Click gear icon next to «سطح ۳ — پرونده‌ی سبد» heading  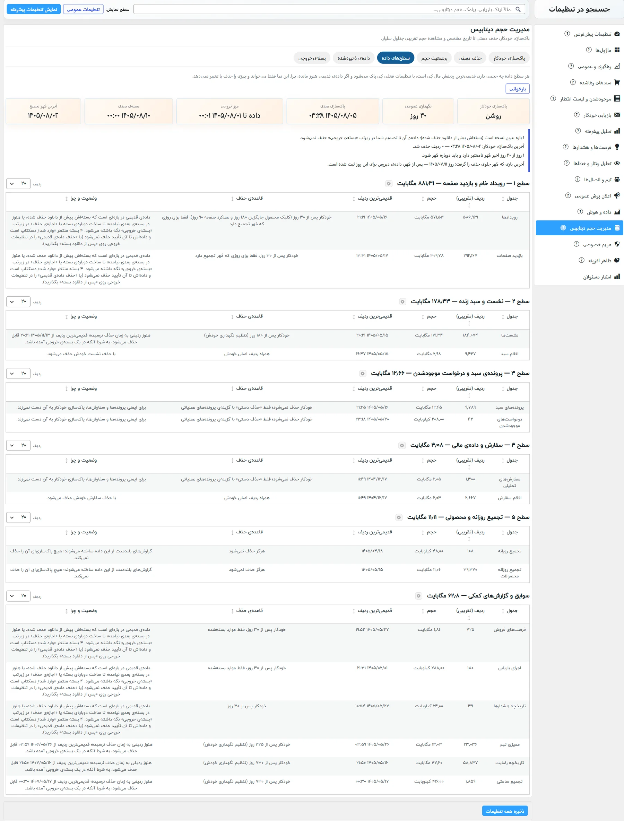pos(363,374)
